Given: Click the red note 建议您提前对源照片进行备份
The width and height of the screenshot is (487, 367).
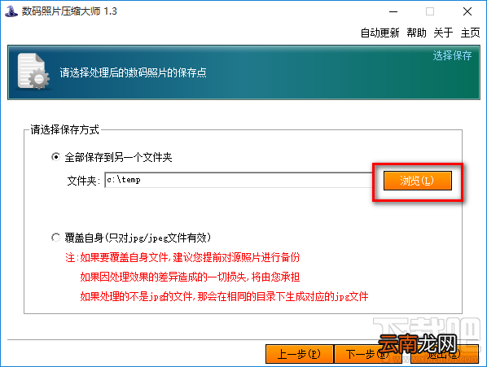Looking at the screenshot, I should [236, 257].
